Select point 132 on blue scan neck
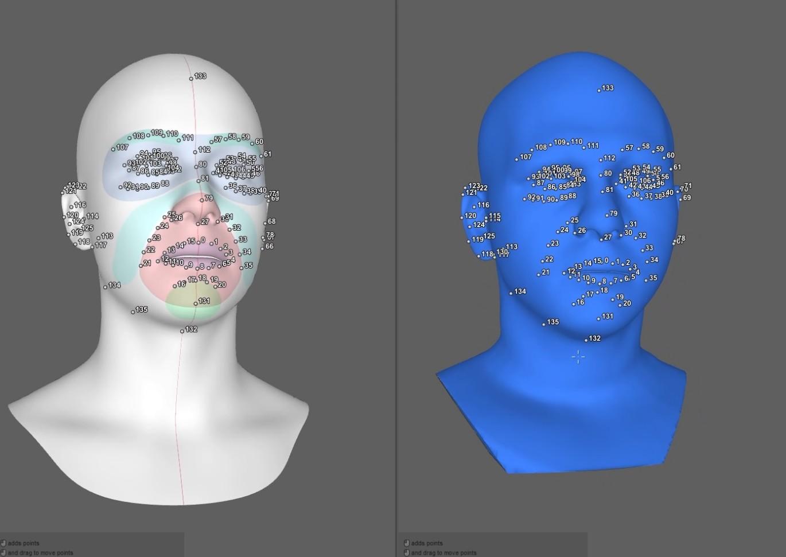Image resolution: width=786 pixels, height=557 pixels. click(586, 341)
